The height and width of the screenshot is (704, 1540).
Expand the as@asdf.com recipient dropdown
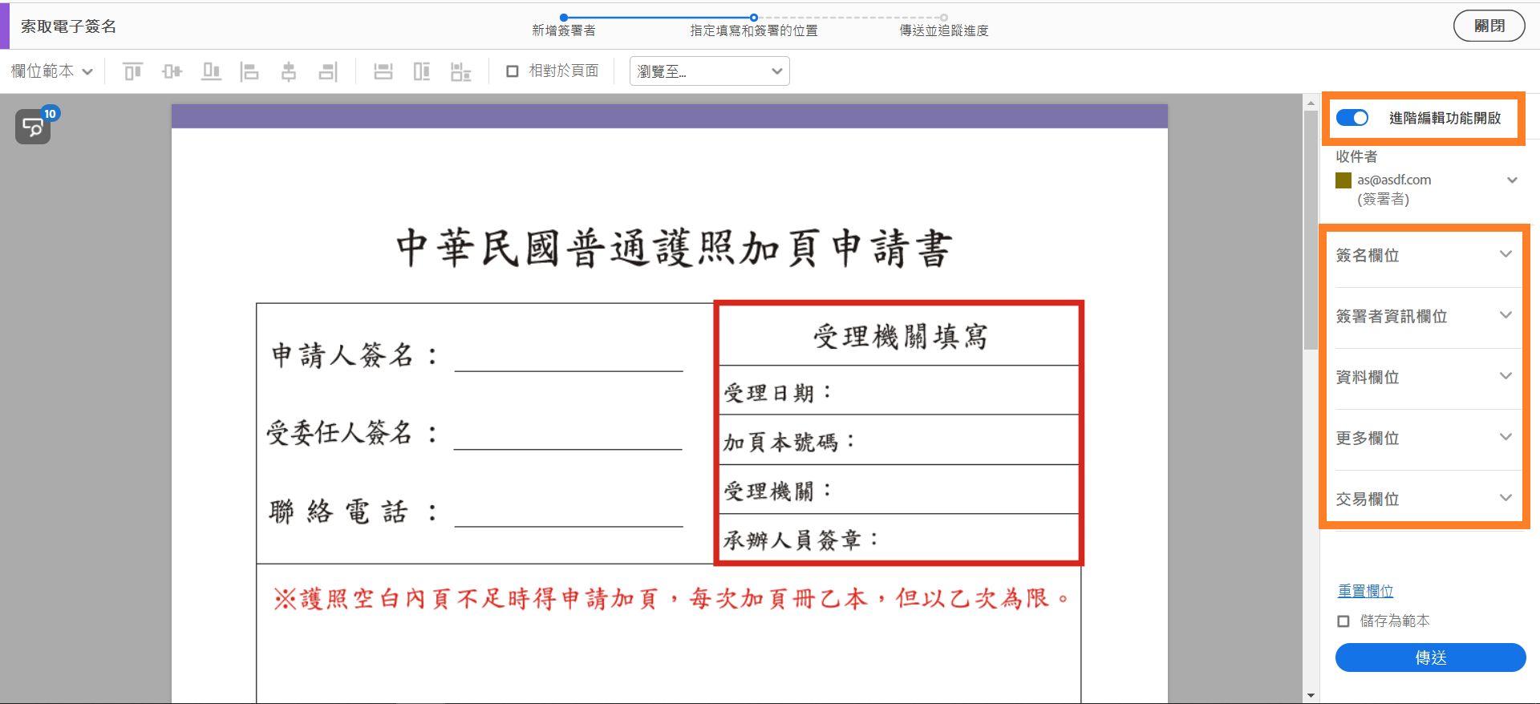pyautogui.click(x=1512, y=180)
